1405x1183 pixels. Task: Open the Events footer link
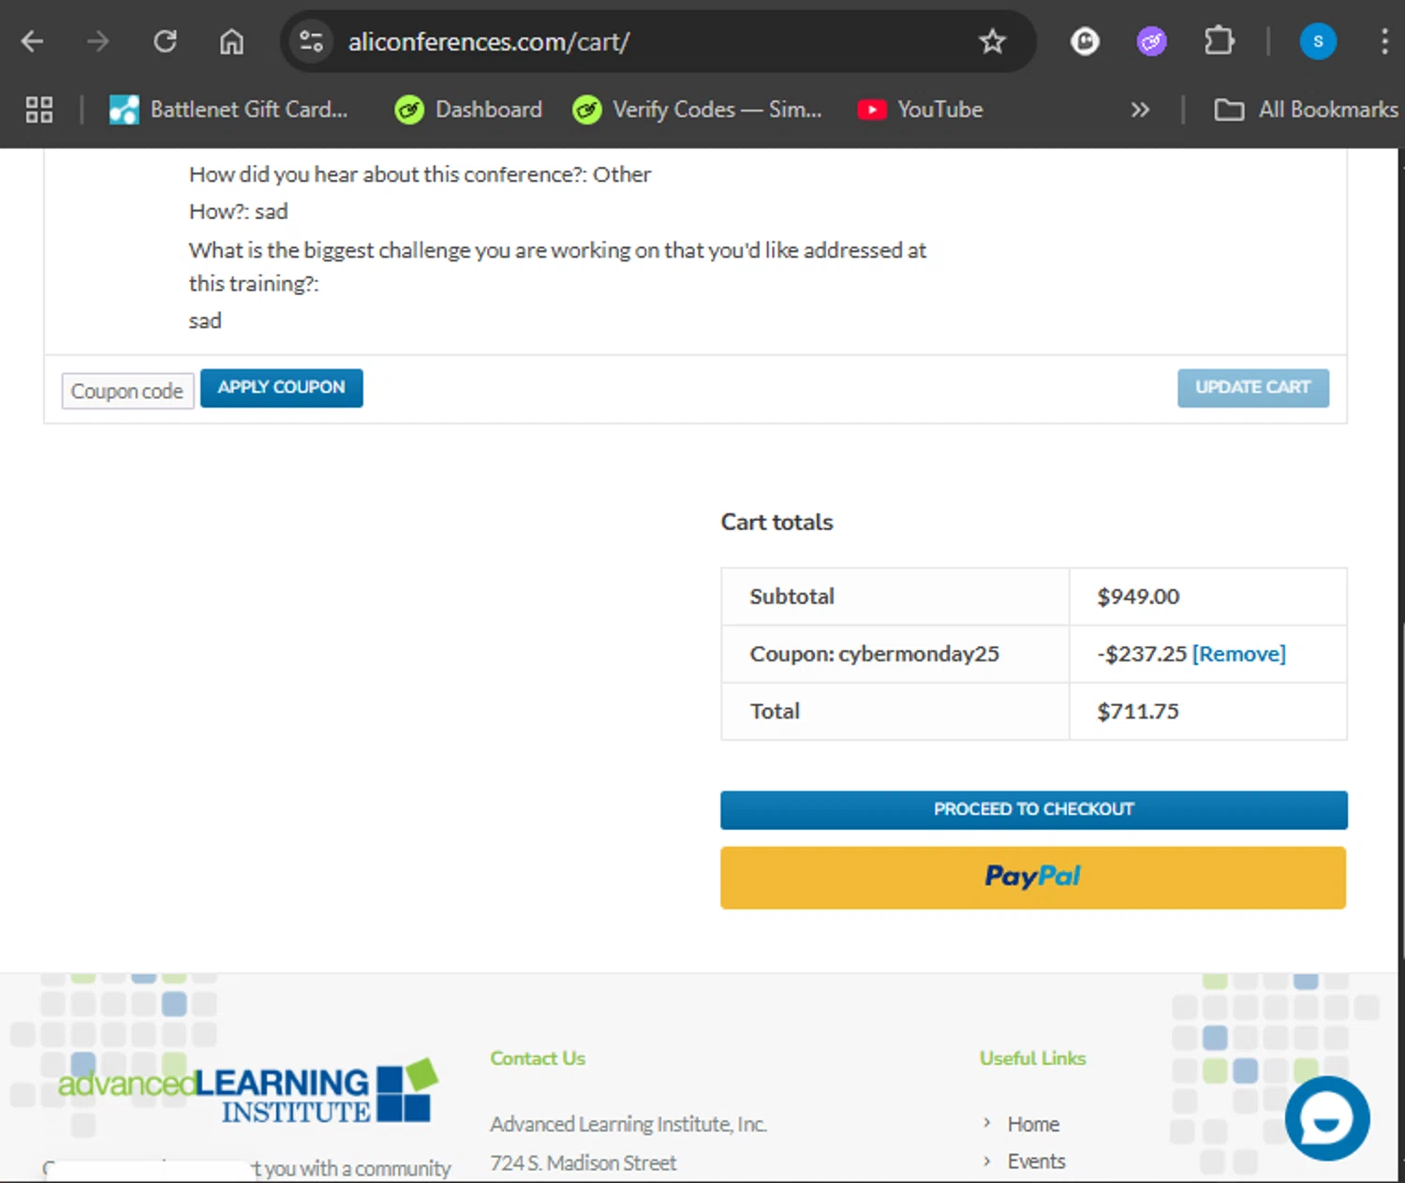pyautogui.click(x=1036, y=1161)
